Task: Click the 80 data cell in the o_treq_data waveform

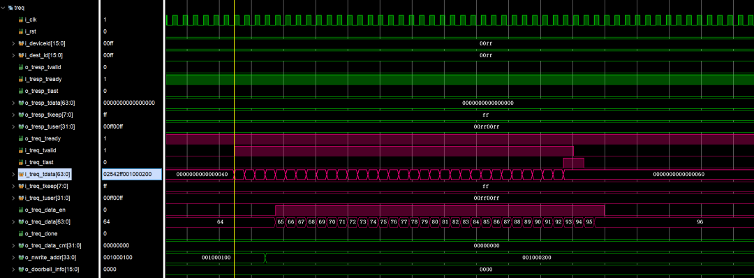Action: click(x=435, y=221)
